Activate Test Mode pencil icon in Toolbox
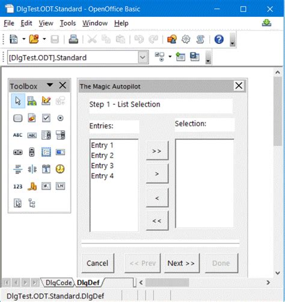Image resolution: width=285 pixels, height=302 pixels. (46, 101)
